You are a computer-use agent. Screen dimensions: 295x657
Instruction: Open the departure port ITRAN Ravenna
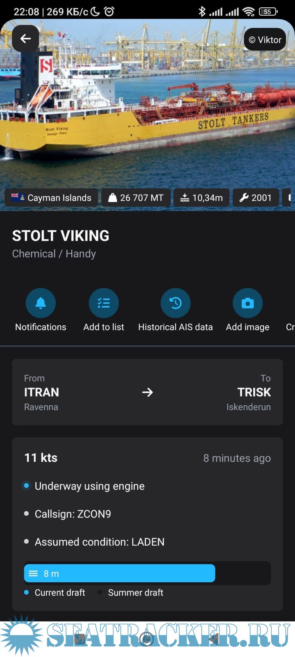click(41, 393)
